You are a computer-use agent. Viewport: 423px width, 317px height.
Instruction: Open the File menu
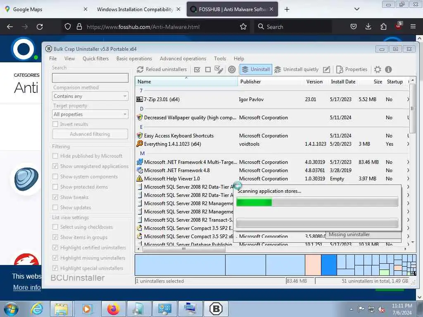click(53, 59)
